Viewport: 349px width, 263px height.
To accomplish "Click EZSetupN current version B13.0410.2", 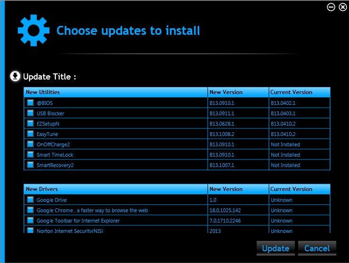I will 283,124.
